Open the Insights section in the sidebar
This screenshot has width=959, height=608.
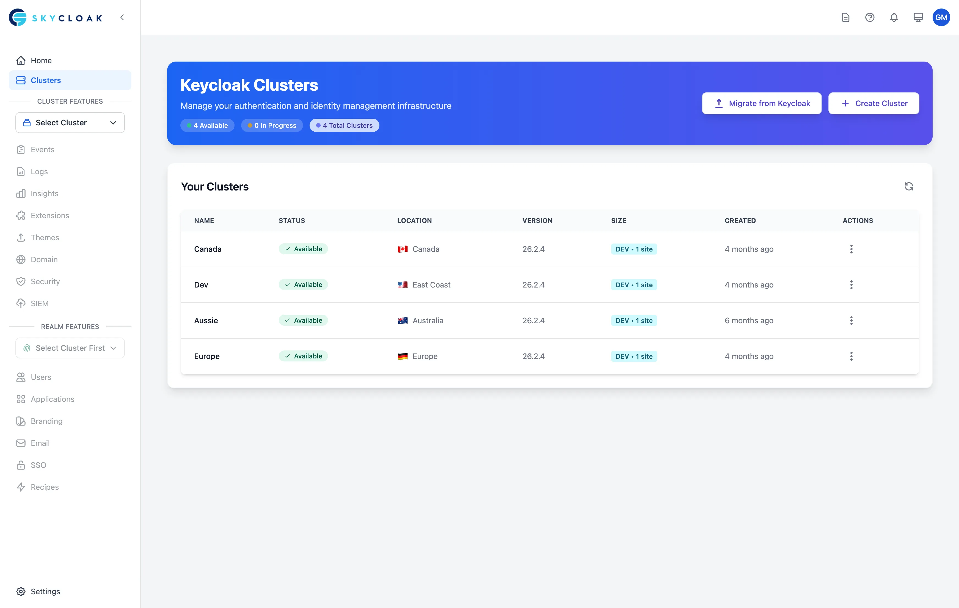tap(44, 194)
